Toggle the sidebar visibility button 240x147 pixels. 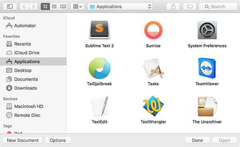tap(10, 6)
